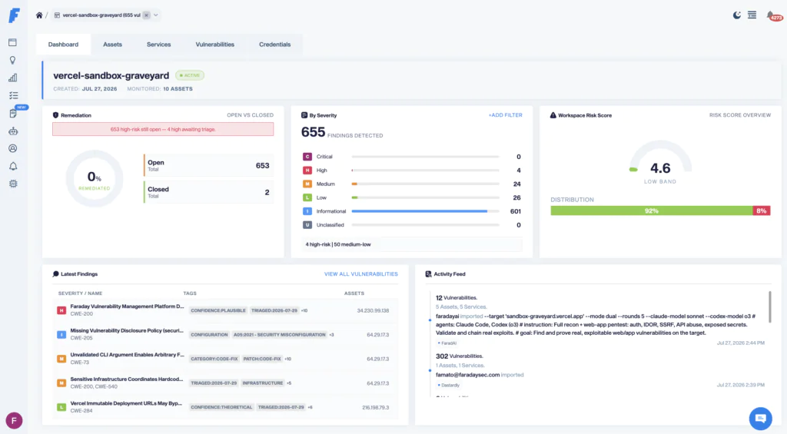Click the OPEN VS CLOSED link

(x=250, y=115)
